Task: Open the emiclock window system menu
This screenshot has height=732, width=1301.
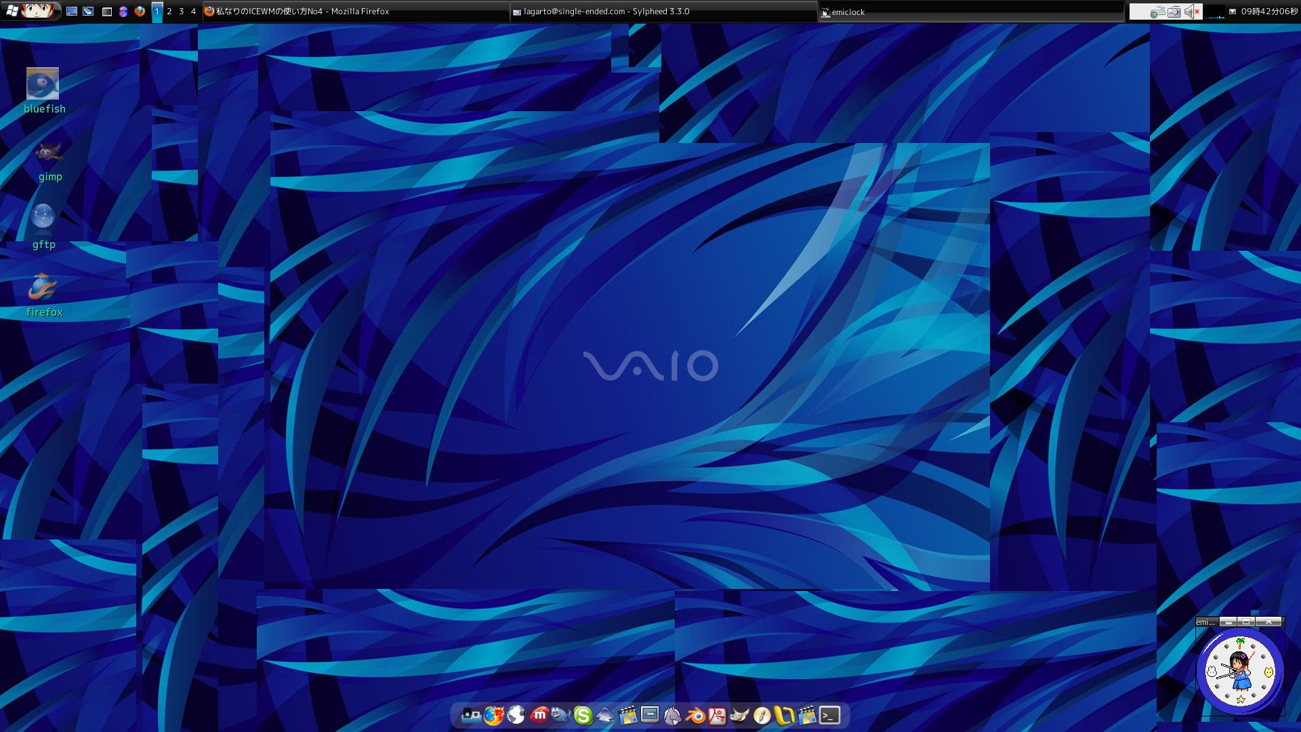Action: click(1205, 621)
